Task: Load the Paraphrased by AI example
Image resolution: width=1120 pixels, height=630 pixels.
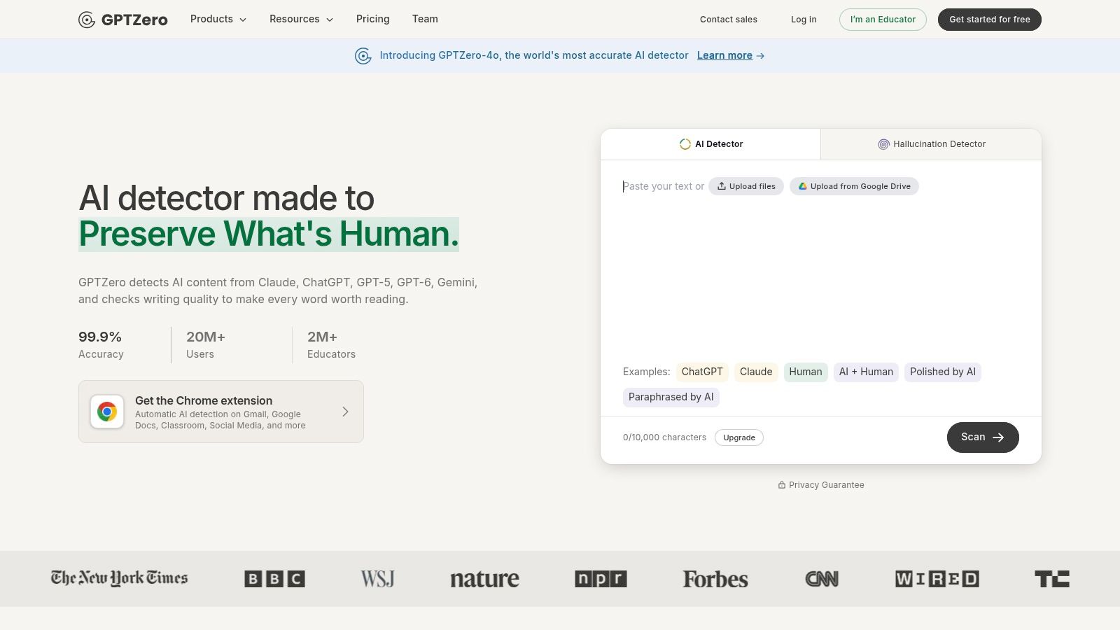Action: pos(671,397)
